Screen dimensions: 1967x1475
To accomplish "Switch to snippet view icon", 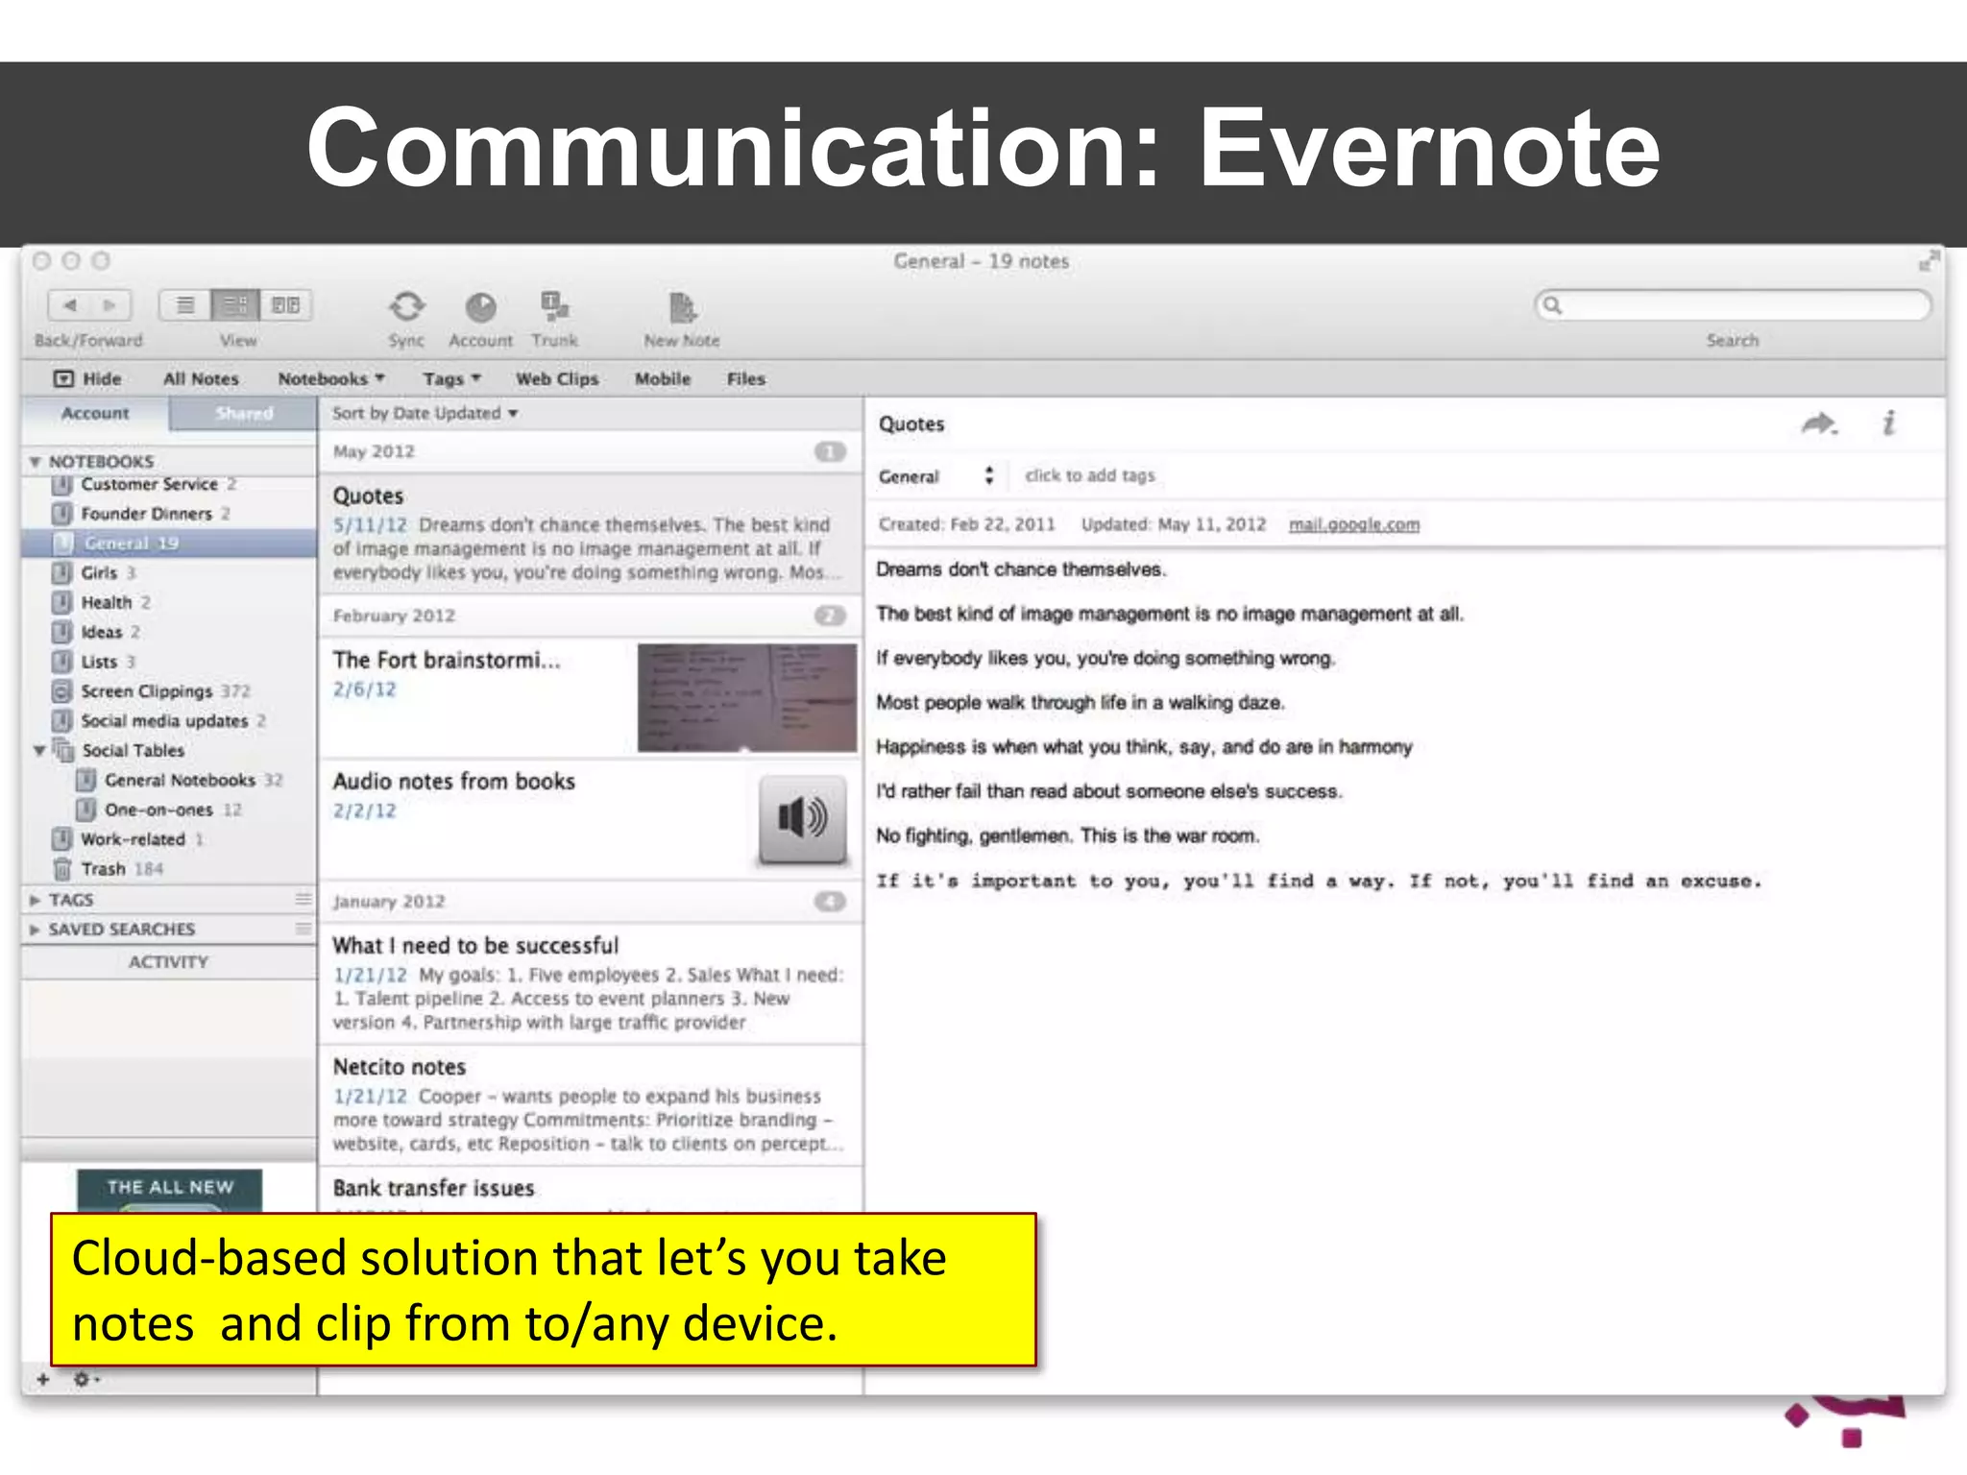I will tap(235, 305).
